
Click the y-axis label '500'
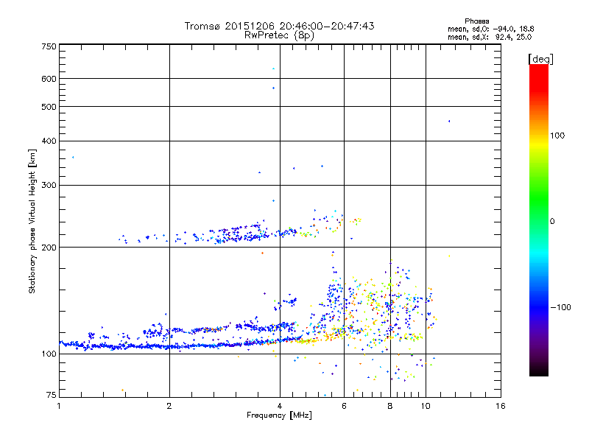click(x=49, y=107)
